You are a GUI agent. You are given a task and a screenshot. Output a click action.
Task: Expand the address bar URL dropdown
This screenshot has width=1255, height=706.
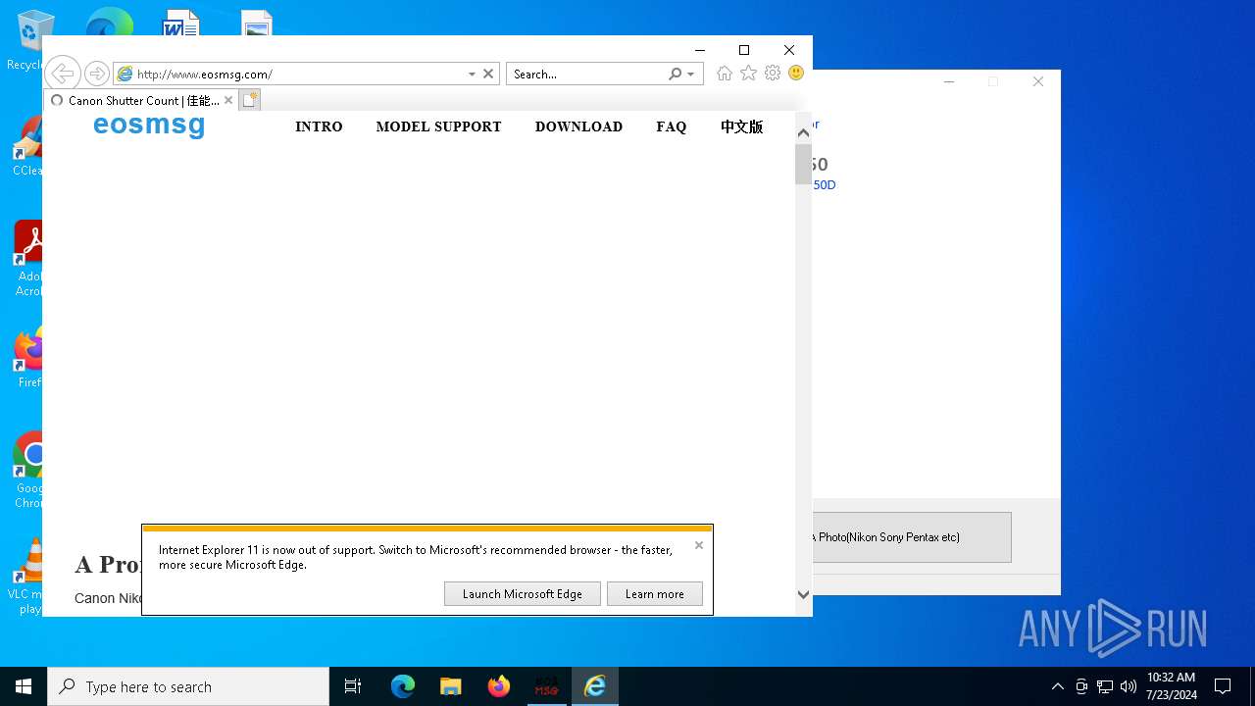coord(472,74)
